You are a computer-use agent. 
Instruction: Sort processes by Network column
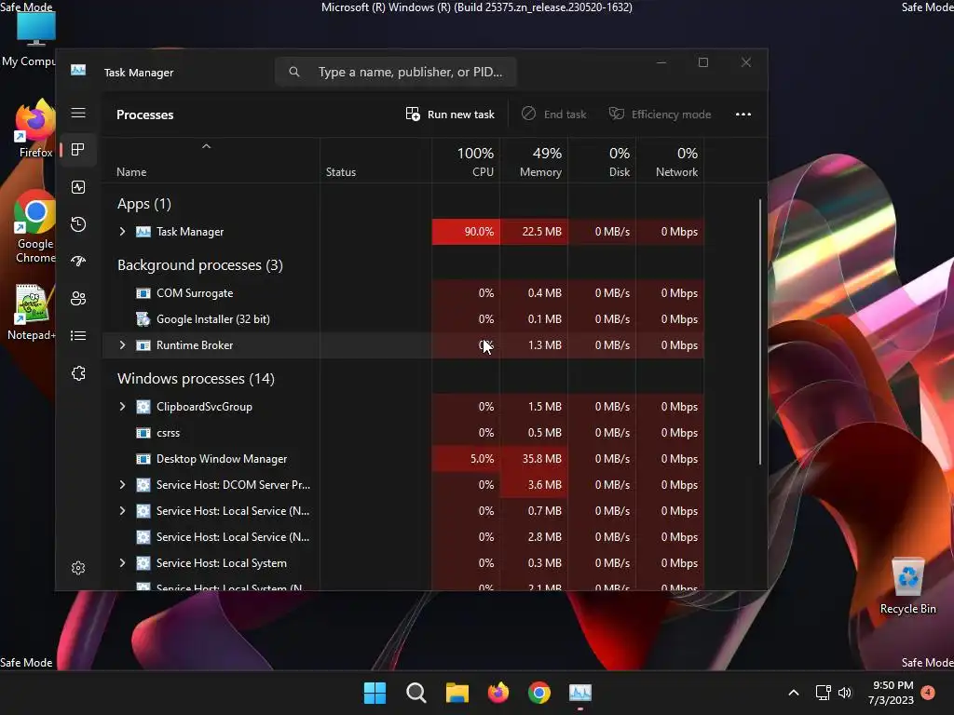pos(671,162)
